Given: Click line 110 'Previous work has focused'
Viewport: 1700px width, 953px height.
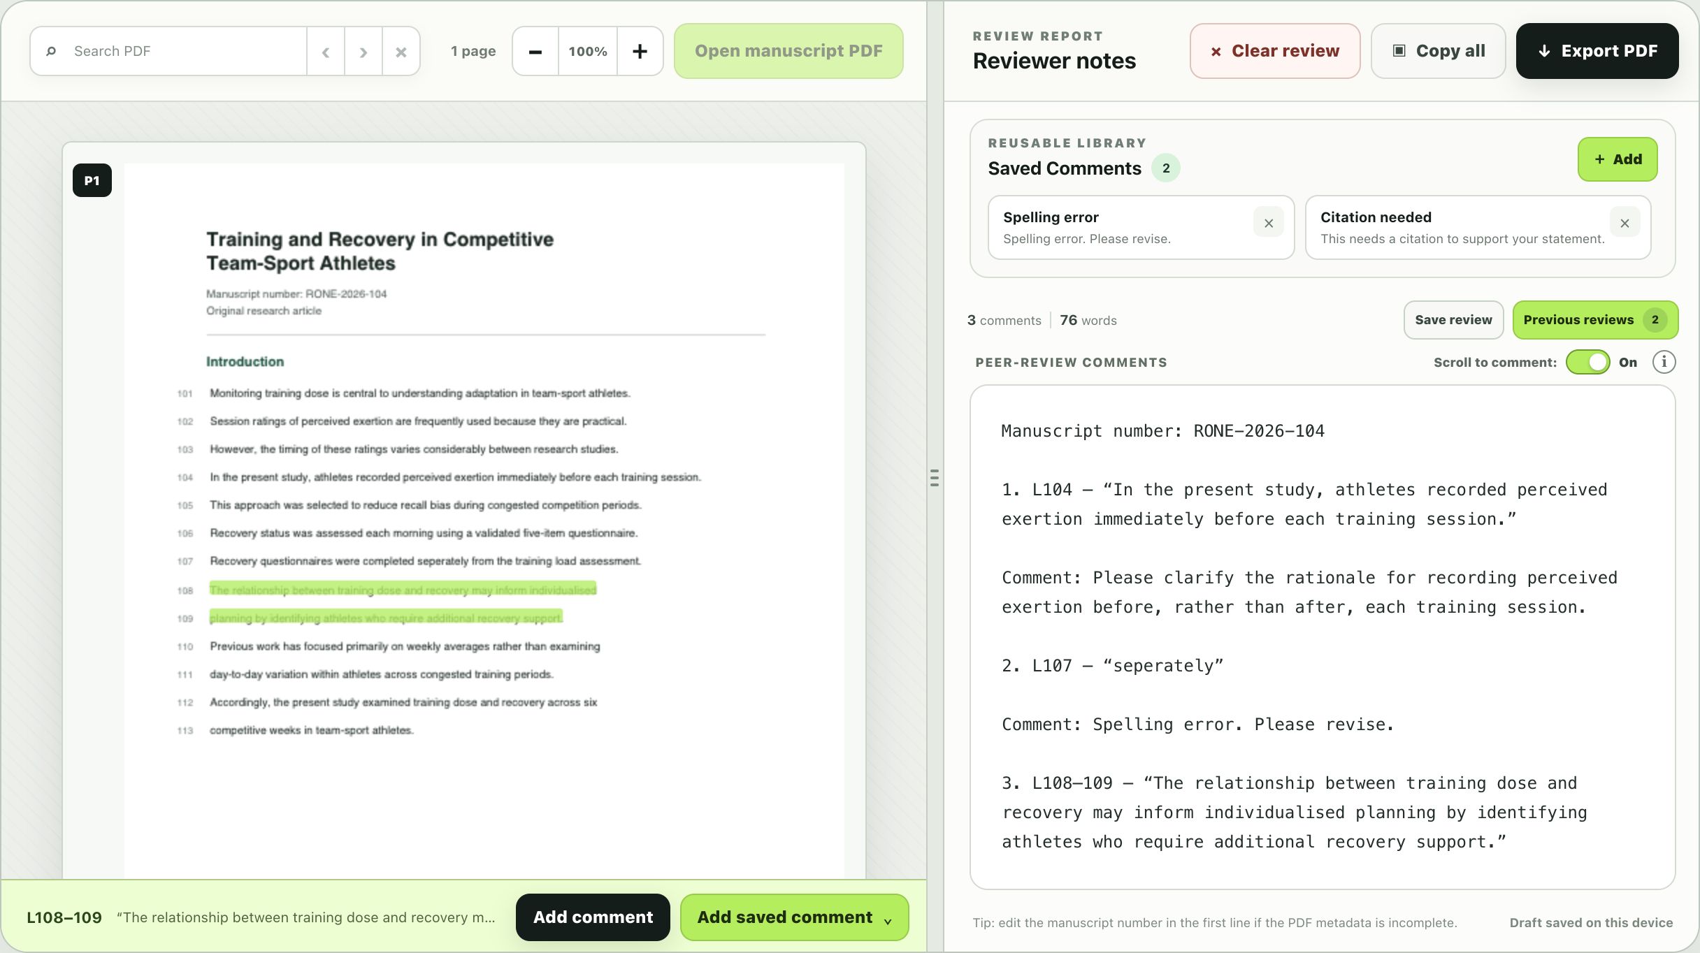Looking at the screenshot, I should [x=405, y=646].
